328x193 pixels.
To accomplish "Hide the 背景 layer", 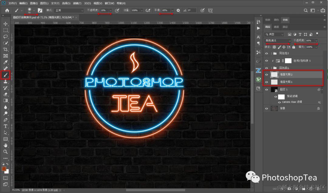I will coord(267,109).
